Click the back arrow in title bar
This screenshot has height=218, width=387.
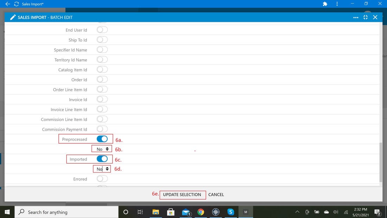(x=8, y=4)
